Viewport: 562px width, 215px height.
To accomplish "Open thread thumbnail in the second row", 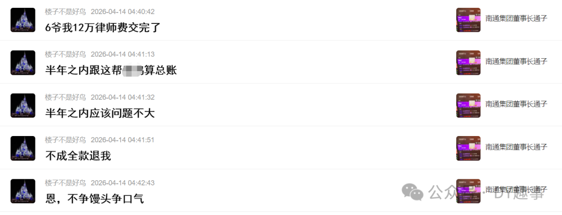I will point(468,63).
